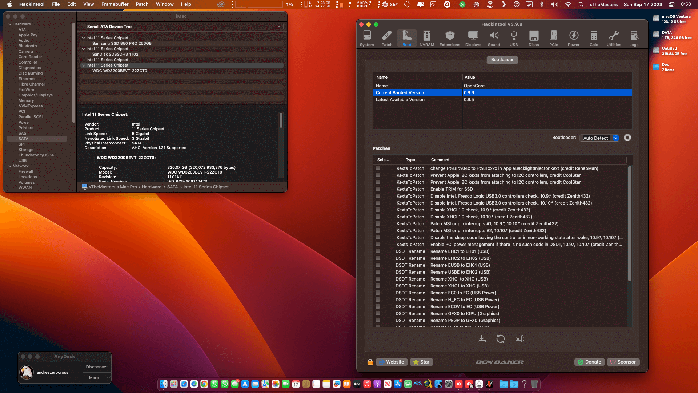The width and height of the screenshot is (698, 393).
Task: Collapse the Hardware tree in sidebar
Action: [x=10, y=24]
